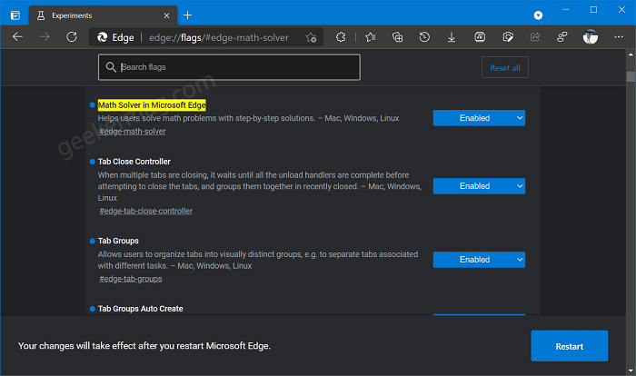This screenshot has width=636, height=376.
Task: Click the magnifier icon in Search flags
Action: (110, 67)
